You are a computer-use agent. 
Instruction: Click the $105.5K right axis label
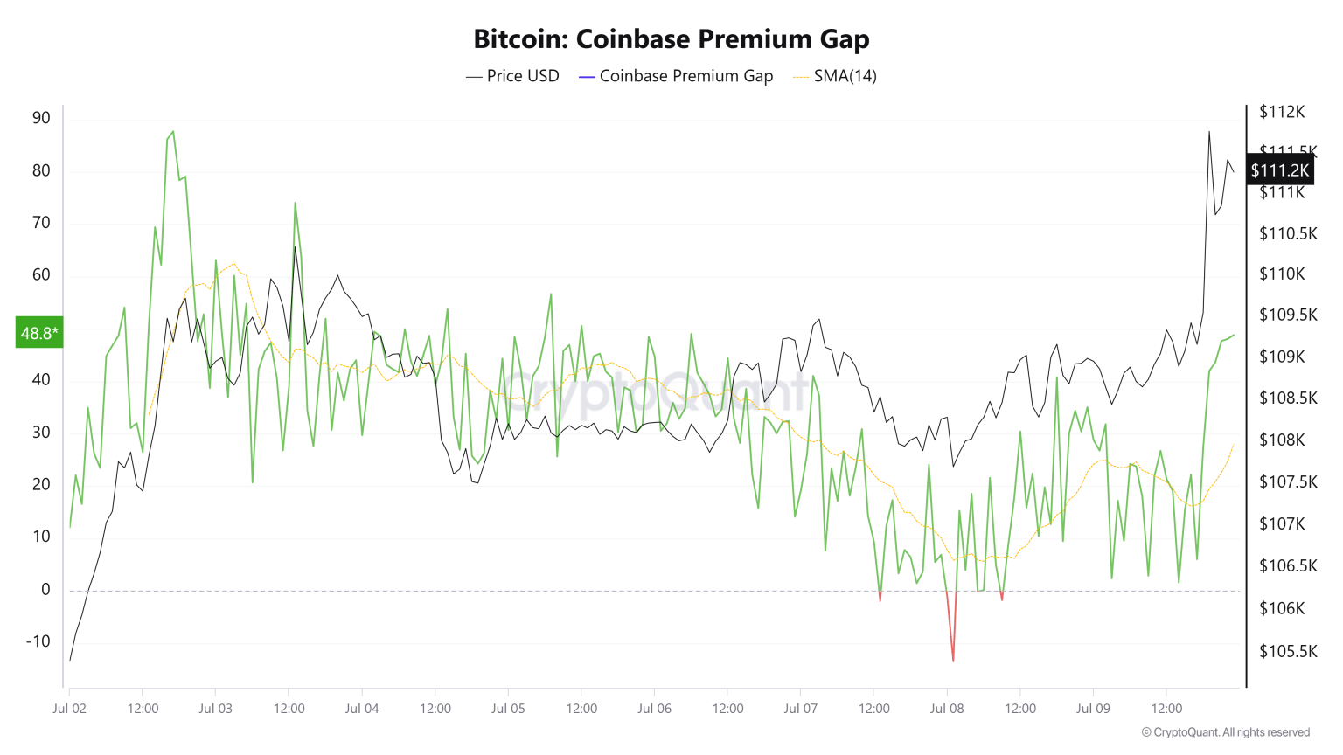1288,651
